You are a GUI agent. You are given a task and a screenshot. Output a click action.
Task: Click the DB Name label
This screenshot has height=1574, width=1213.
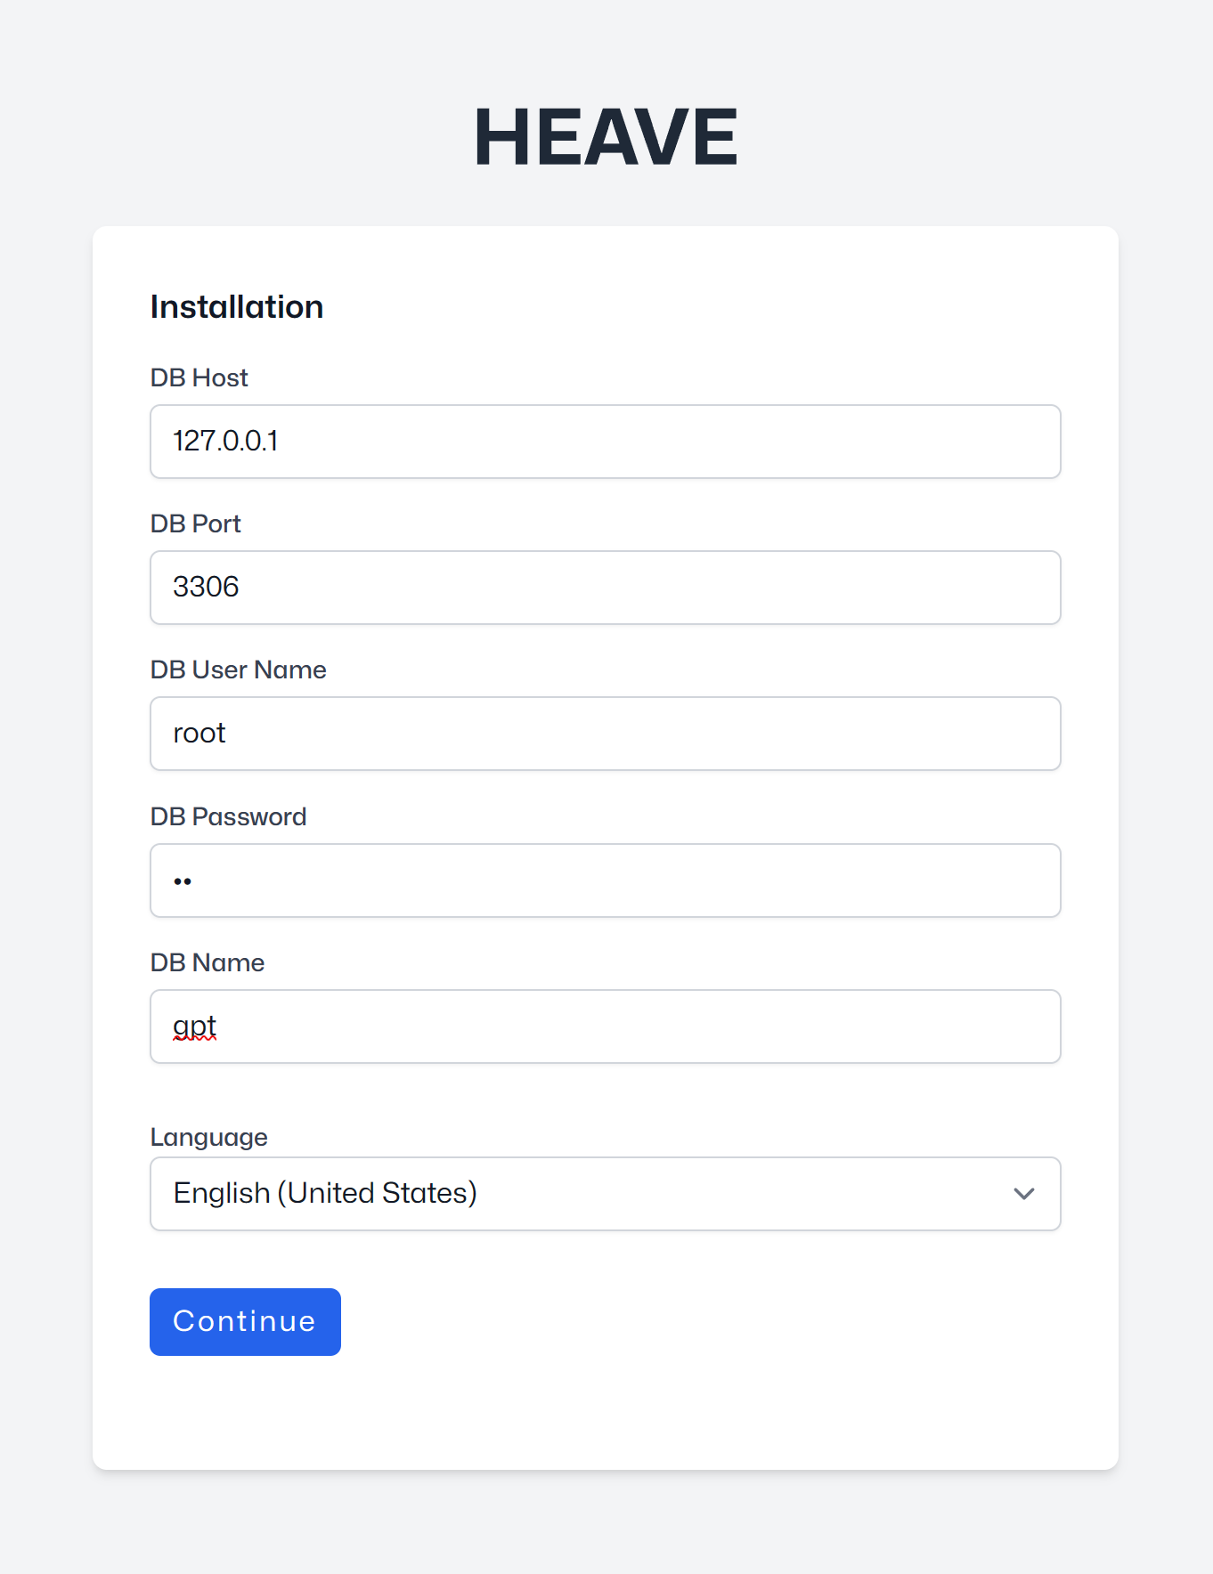[x=207, y=962]
